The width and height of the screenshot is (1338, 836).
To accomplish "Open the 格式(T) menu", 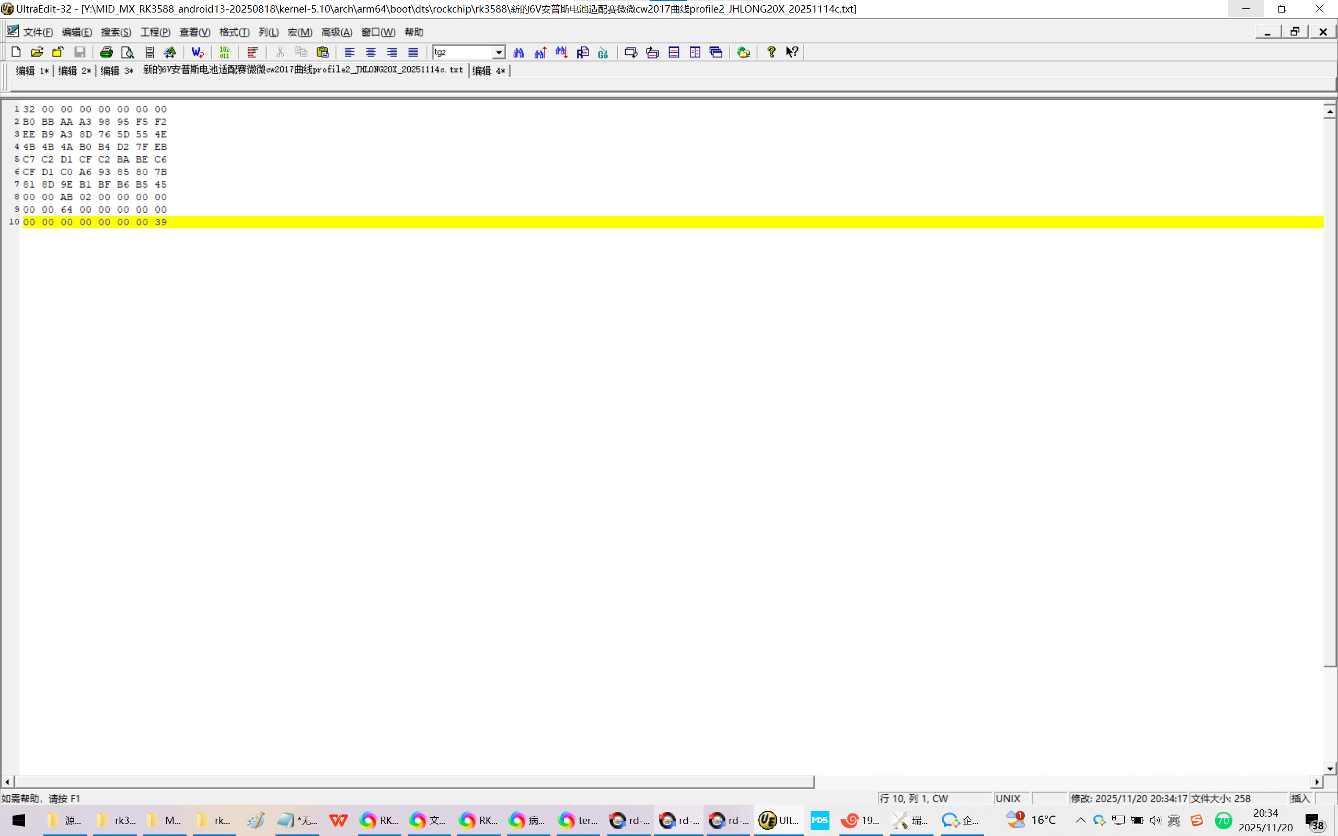I will pyautogui.click(x=235, y=32).
